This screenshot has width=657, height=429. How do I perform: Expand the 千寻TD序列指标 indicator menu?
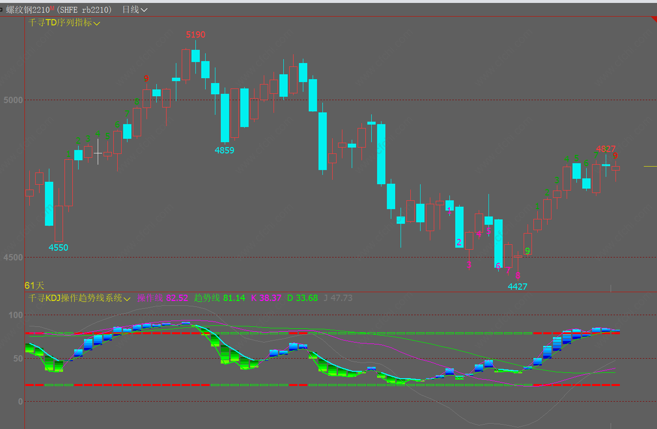click(x=64, y=22)
